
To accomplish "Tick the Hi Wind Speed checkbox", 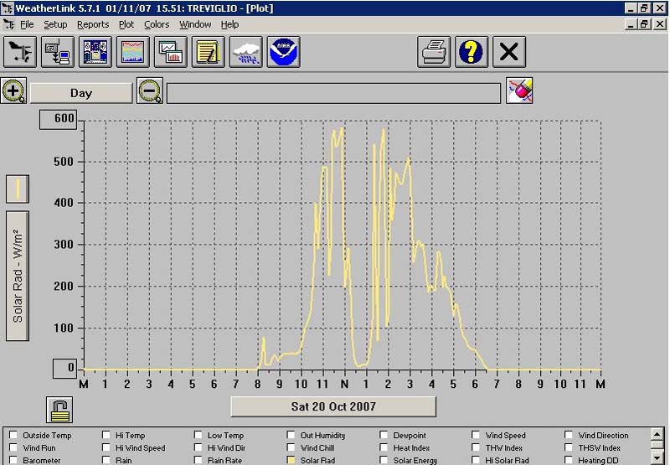I will tap(106, 447).
